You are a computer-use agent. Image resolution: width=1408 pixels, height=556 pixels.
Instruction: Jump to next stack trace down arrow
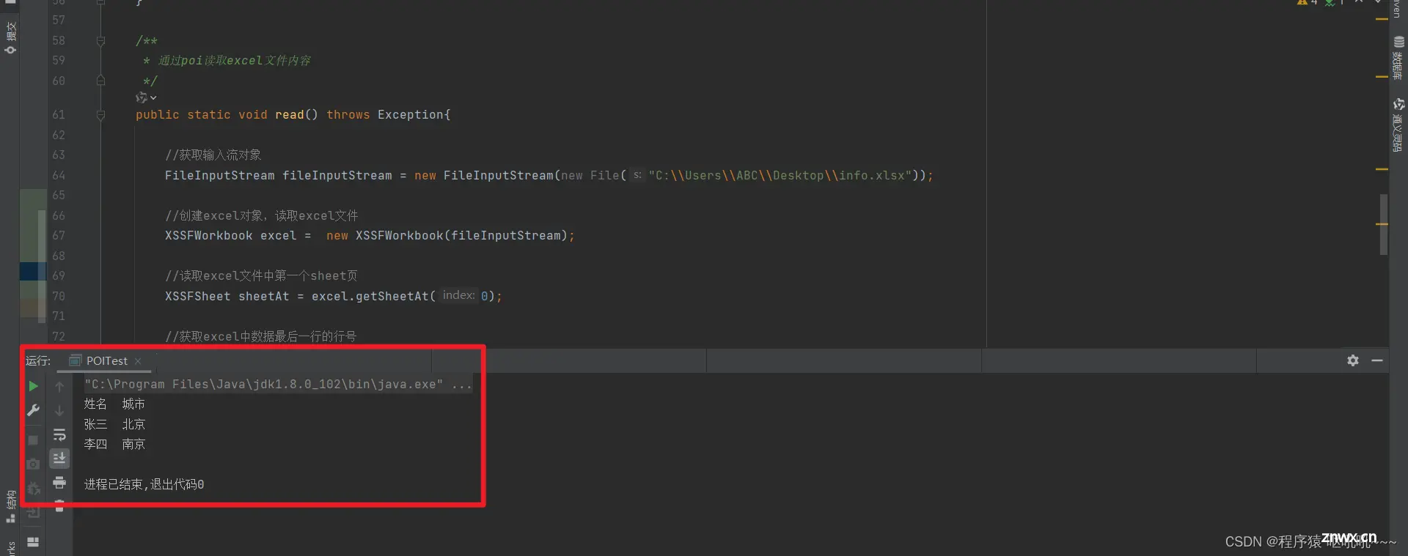(59, 410)
